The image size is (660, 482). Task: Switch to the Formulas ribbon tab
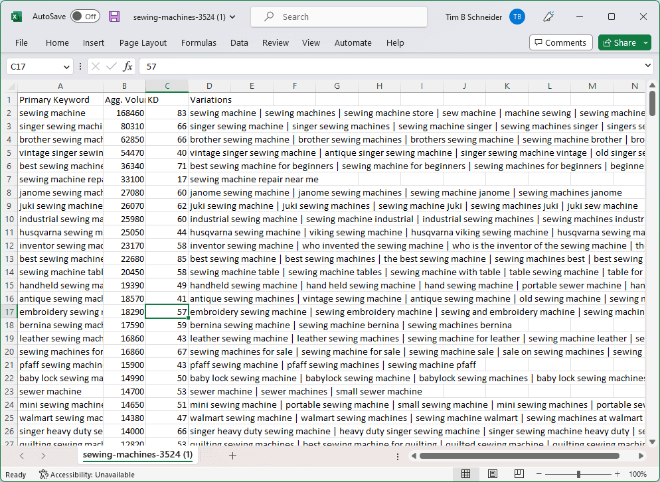[199, 42]
